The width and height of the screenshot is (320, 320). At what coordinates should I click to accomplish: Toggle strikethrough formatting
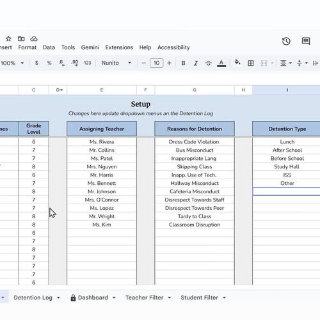point(209,63)
